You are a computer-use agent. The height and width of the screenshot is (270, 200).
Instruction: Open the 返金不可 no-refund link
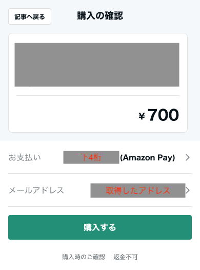pyautogui.click(x=126, y=257)
